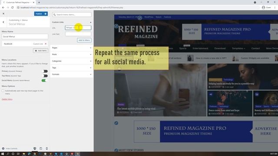
Task: Click browser forward arrow
Action: [x=8, y=8]
